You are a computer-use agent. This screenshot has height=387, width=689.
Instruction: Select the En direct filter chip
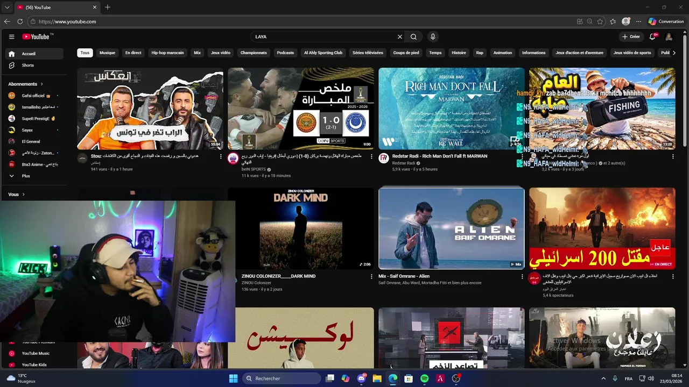click(x=133, y=53)
